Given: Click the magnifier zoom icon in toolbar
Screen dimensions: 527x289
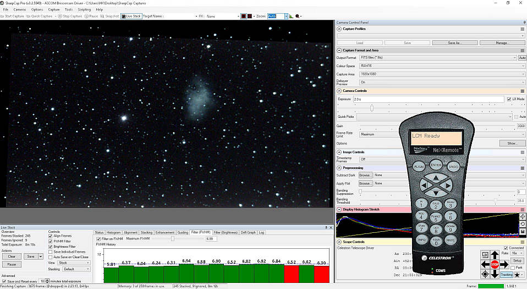Looking at the screenshot, I should [298, 16].
